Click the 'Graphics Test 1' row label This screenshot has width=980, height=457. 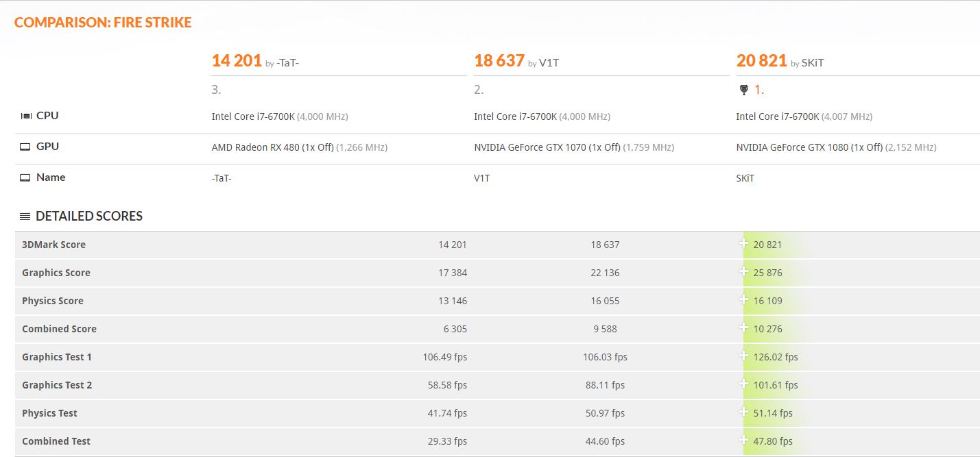(57, 357)
